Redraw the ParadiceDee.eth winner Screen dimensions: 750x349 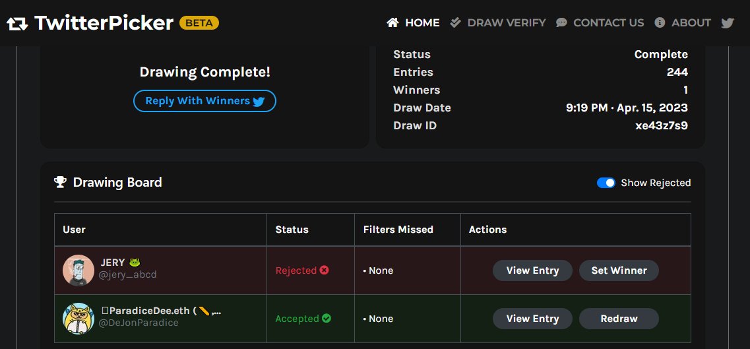click(x=619, y=319)
